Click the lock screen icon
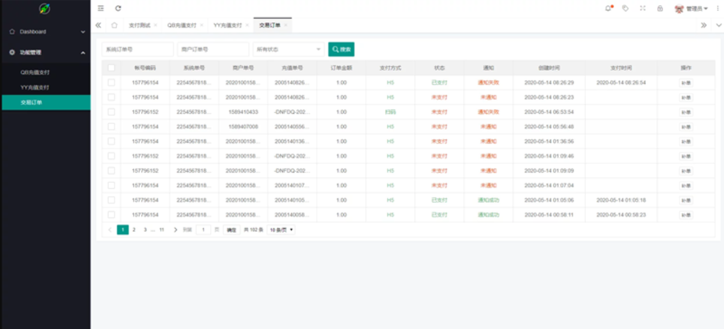The image size is (724, 329). [660, 8]
